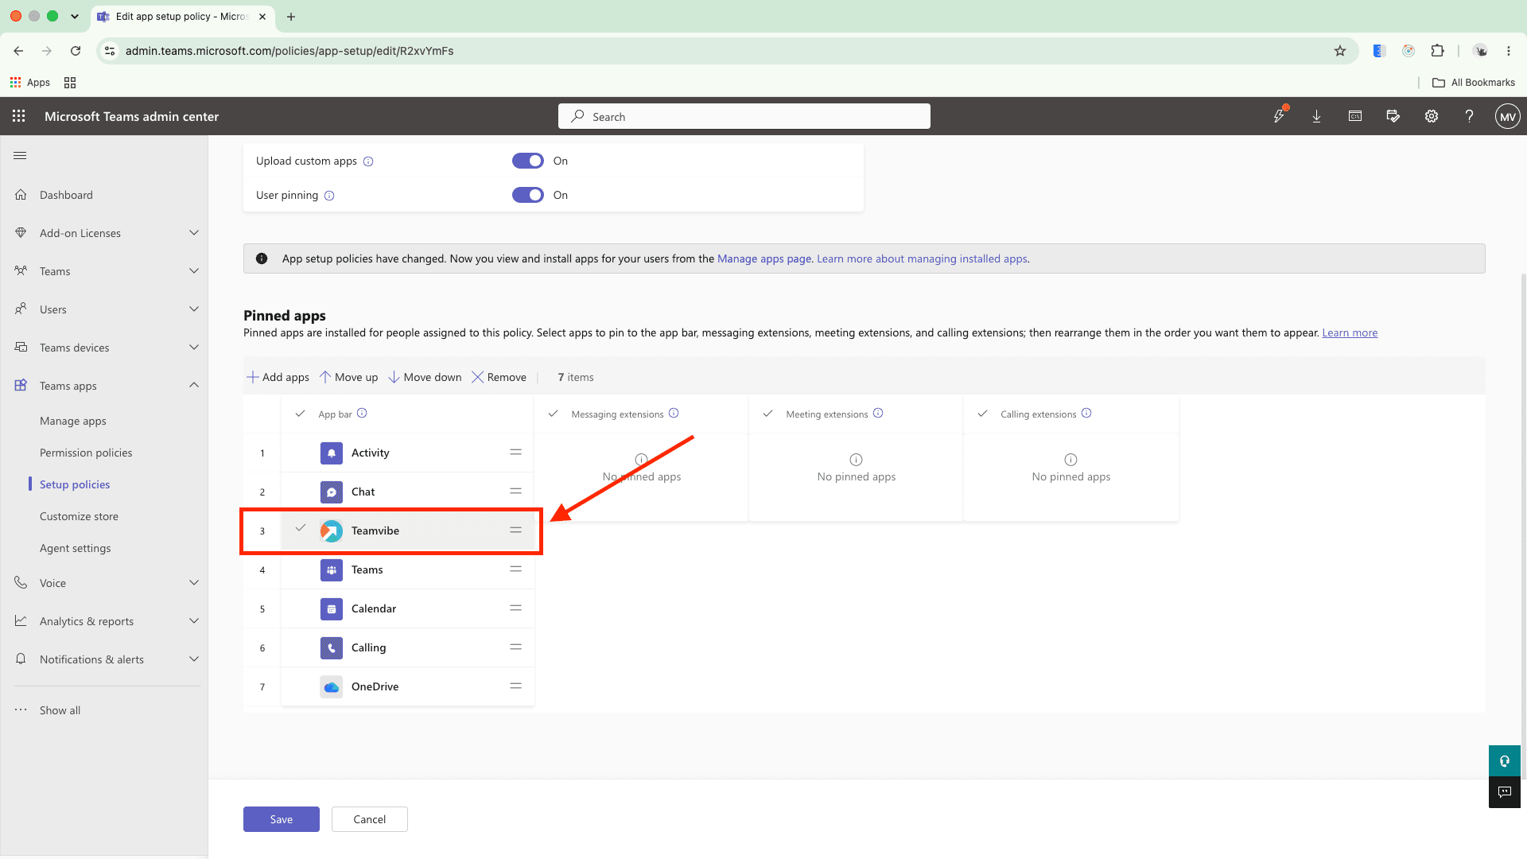Open Permission policies in sidebar
Screen dimensions: 1527x859
(86, 453)
